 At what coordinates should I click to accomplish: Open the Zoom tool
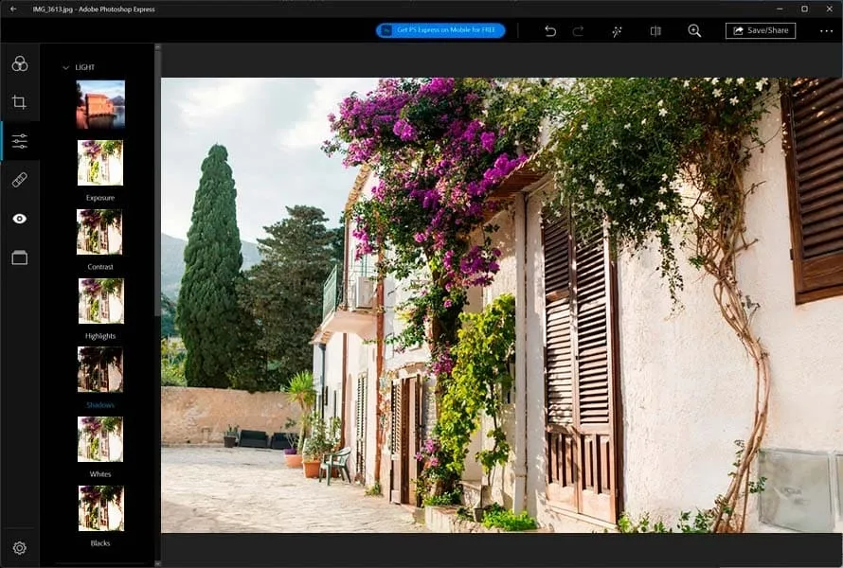694,30
